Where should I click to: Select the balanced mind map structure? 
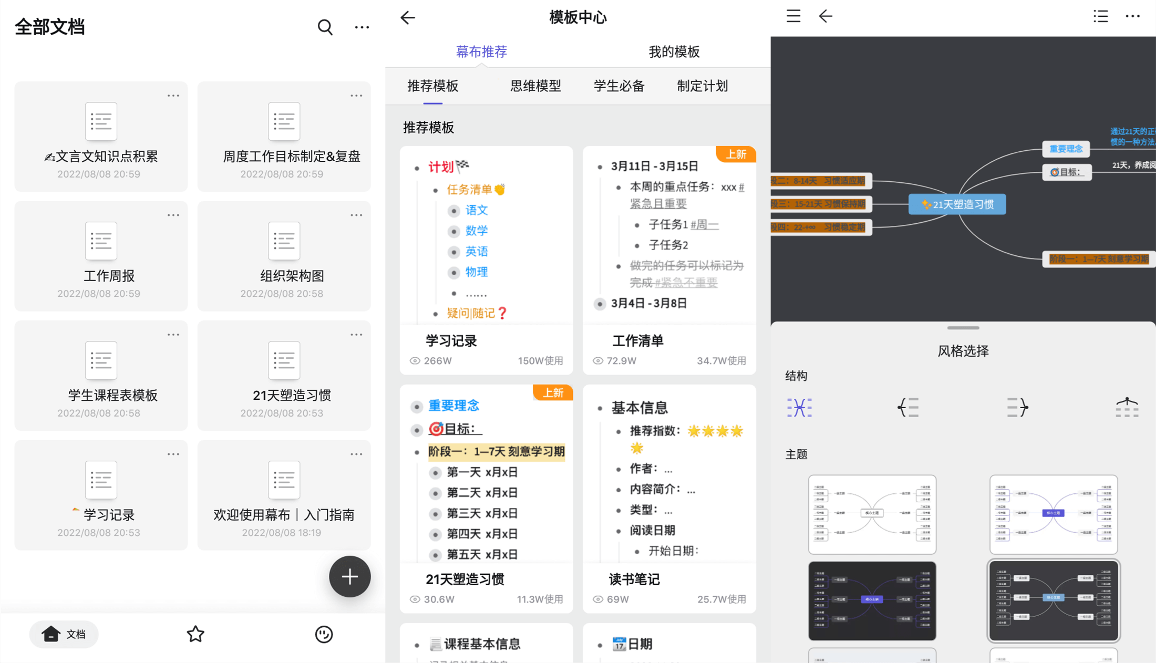point(800,408)
